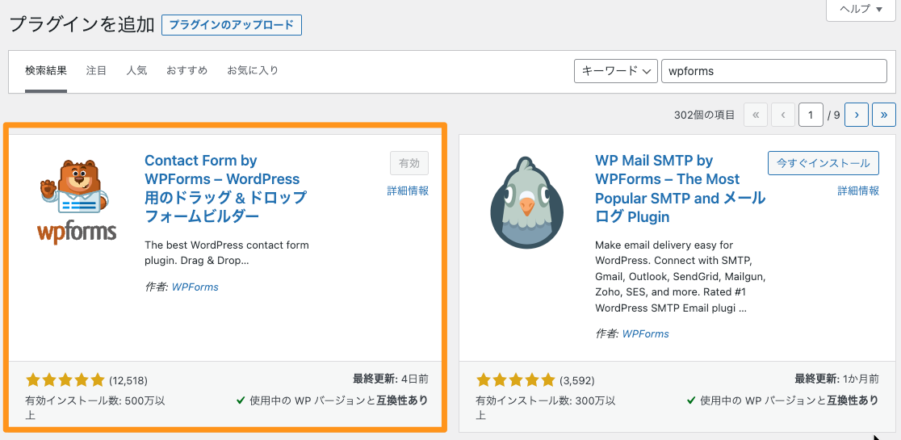Image resolution: width=901 pixels, height=440 pixels.
Task: Click the / 9 total pages text
Action: click(834, 115)
